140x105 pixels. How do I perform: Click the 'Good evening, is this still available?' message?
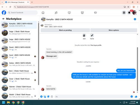[x=59, y=52]
